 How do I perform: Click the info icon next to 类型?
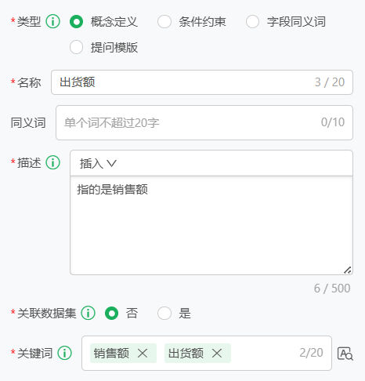(x=53, y=21)
